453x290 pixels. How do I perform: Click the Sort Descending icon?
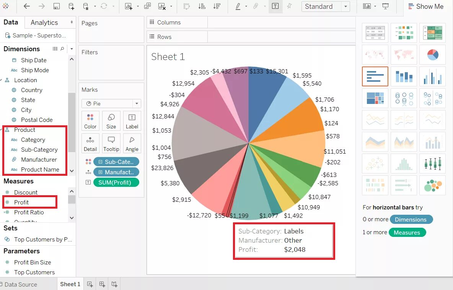tap(217, 6)
